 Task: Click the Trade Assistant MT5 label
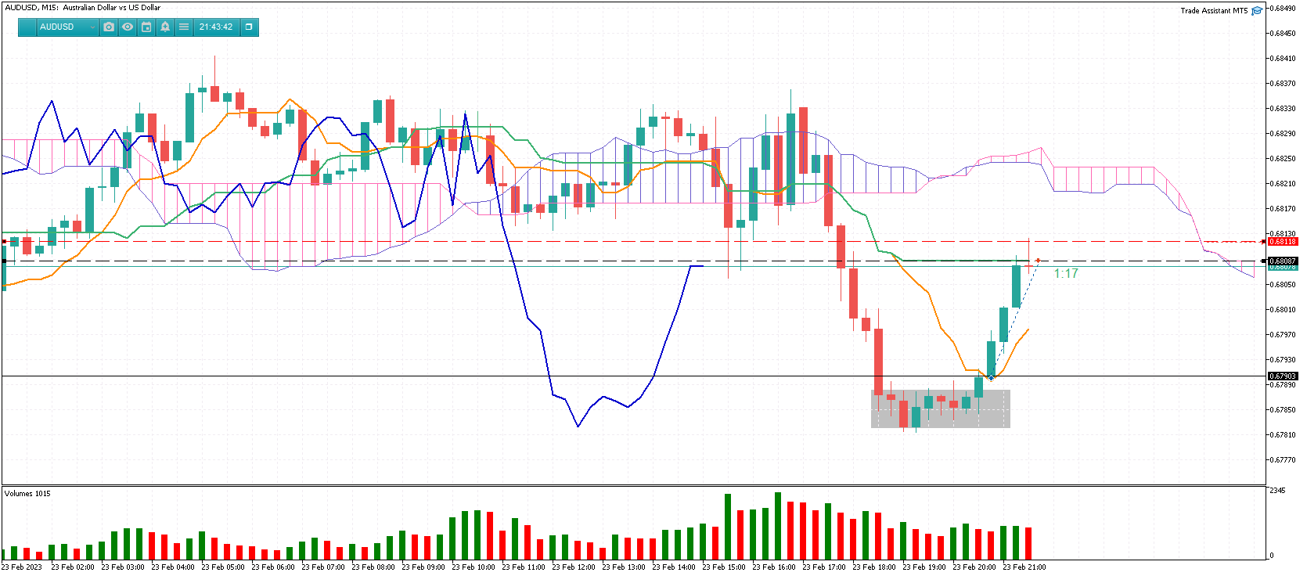(1214, 10)
